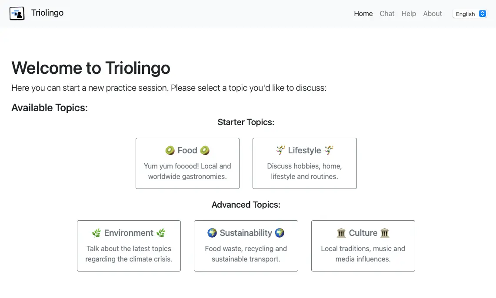Click the classical building icon beside Culture

[x=341, y=233]
